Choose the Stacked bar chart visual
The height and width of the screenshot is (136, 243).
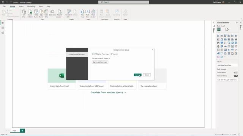point(218,36)
